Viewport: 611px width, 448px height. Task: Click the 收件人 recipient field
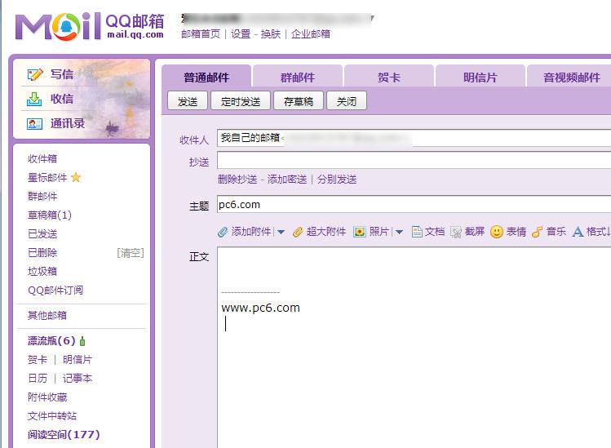point(414,138)
